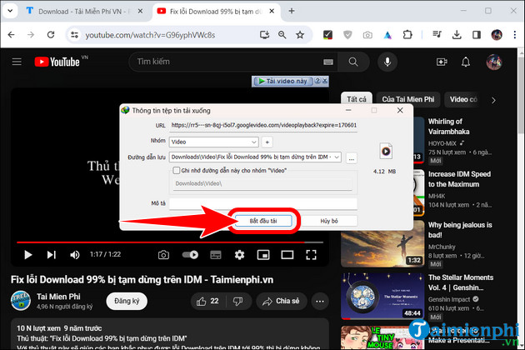Toggle theater mode
Screen dimensions: 525x350
tap(287, 255)
